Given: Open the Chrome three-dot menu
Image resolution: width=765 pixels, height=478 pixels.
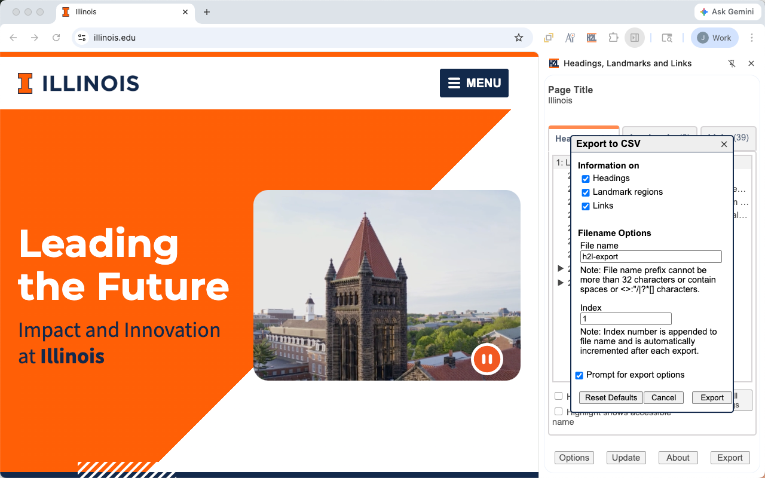Looking at the screenshot, I should click(x=752, y=38).
